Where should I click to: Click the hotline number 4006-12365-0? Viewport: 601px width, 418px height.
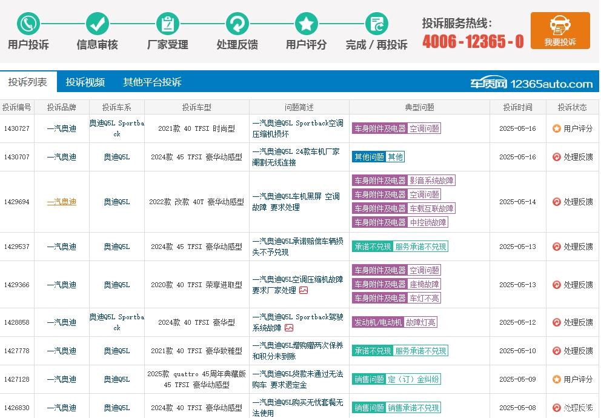click(x=473, y=41)
